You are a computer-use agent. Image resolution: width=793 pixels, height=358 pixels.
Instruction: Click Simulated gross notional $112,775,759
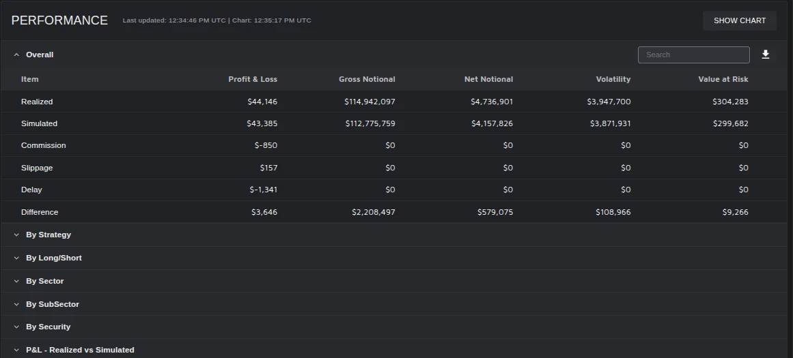[370, 123]
